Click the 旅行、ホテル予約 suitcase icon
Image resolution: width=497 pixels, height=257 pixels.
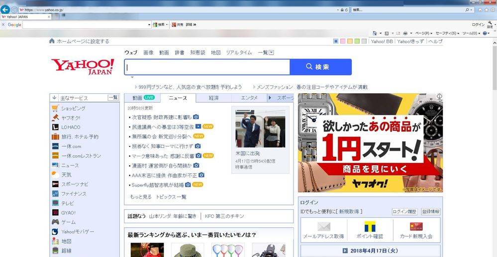tap(55, 136)
